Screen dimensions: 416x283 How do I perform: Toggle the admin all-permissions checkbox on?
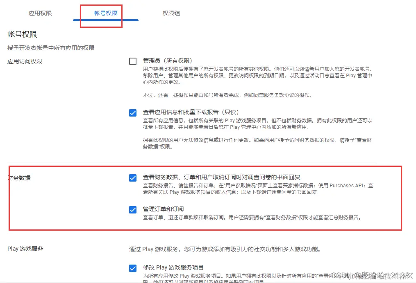(133, 61)
